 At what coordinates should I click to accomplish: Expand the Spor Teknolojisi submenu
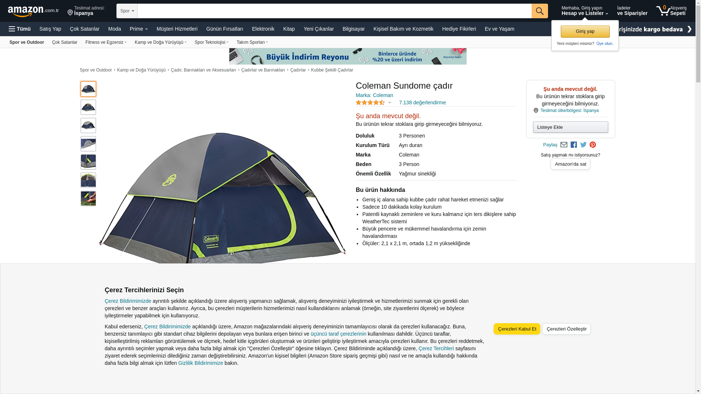tap(211, 42)
